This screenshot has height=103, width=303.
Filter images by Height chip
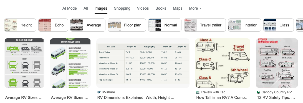pos(20,25)
